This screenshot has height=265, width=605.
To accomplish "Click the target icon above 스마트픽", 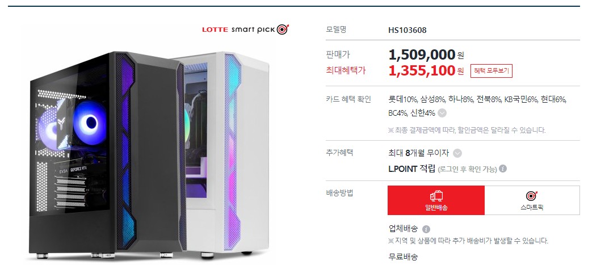I will pyautogui.click(x=532, y=196).
